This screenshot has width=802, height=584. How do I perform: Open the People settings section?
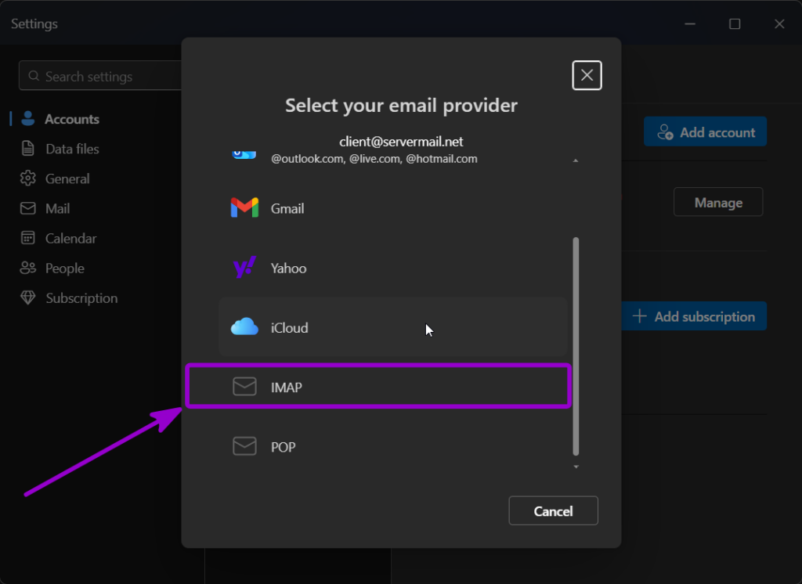pos(64,268)
